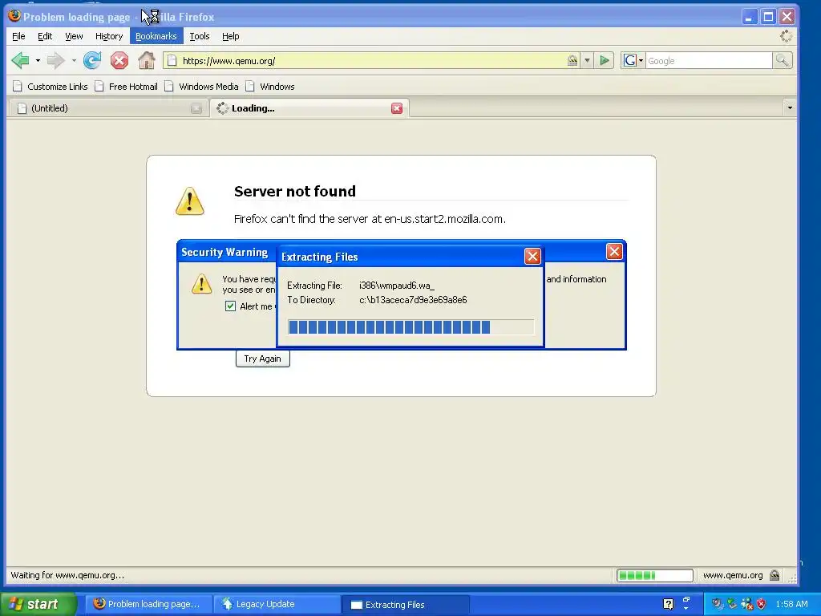Click the page load progress bar in status bar
The image size is (821, 616).
(654, 575)
